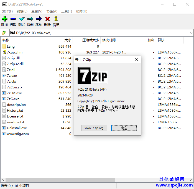
Task: Click the Move (移动) blue arrow icon
Action: 39,19
